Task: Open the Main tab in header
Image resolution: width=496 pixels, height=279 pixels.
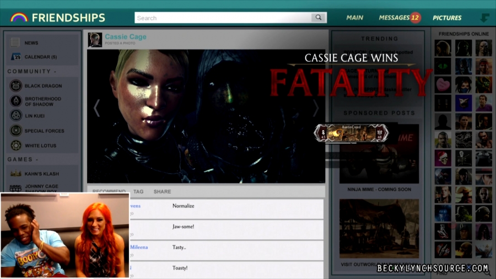Action: coord(354,18)
